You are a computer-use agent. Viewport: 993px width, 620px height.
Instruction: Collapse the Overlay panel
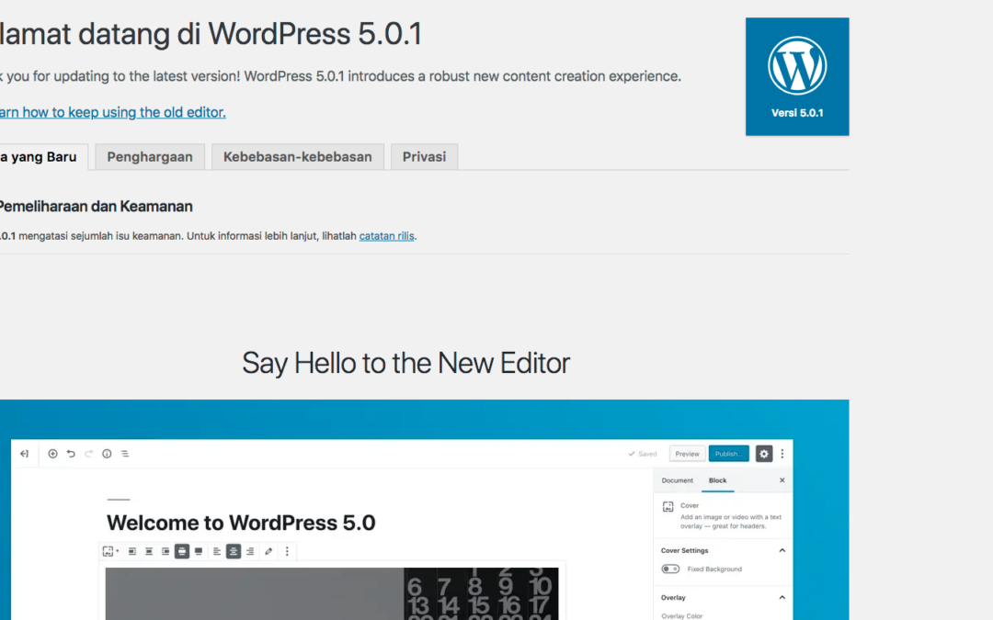click(782, 597)
